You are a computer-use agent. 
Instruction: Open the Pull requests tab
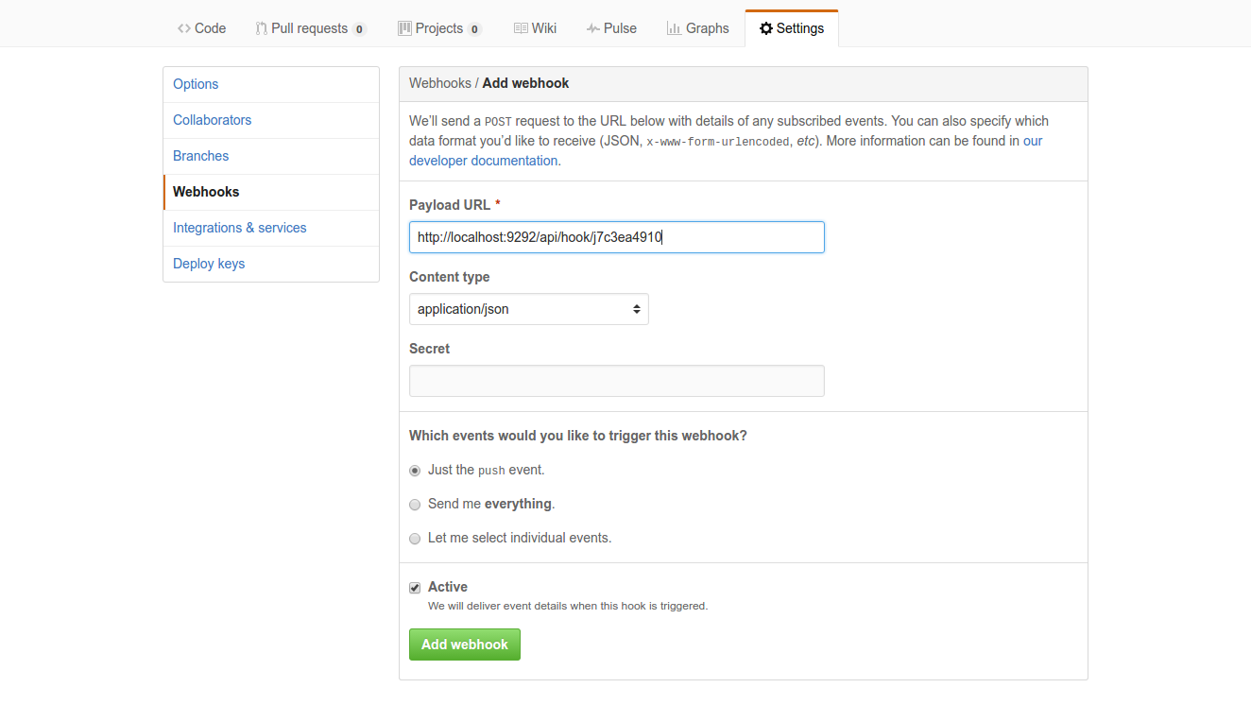point(310,28)
